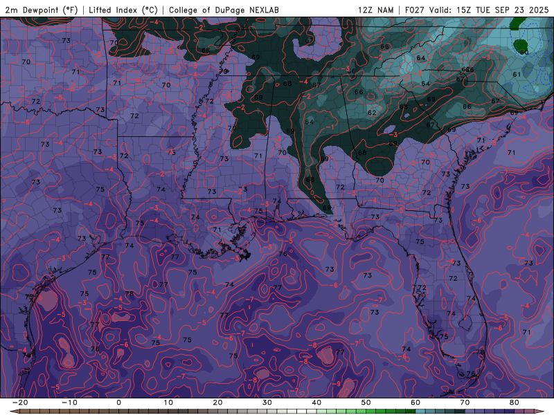Image resolution: width=554 pixels, height=415 pixels.
Task: Click the '30' colorbar scale label
Action: pos(267,403)
